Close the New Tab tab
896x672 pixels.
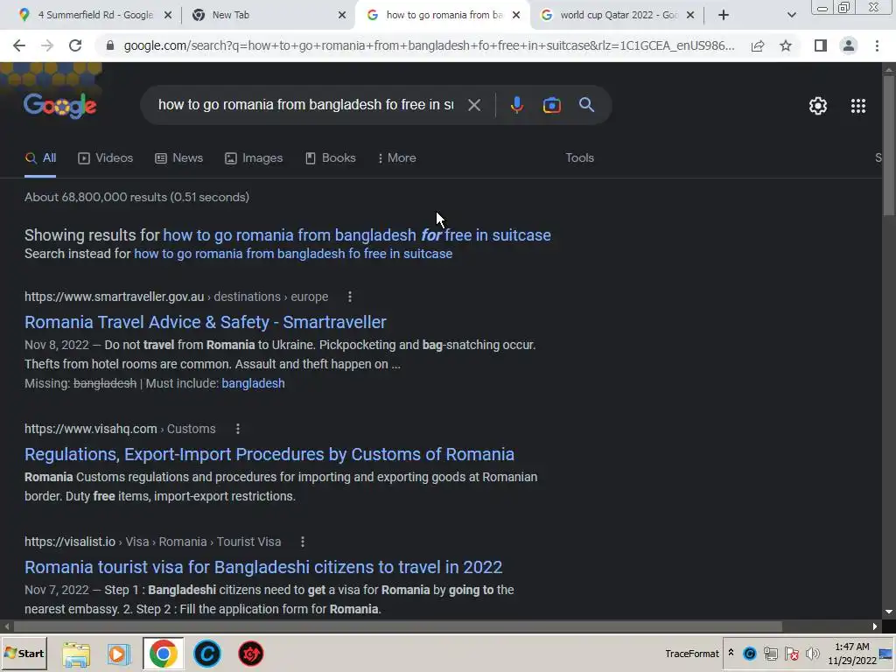click(342, 15)
